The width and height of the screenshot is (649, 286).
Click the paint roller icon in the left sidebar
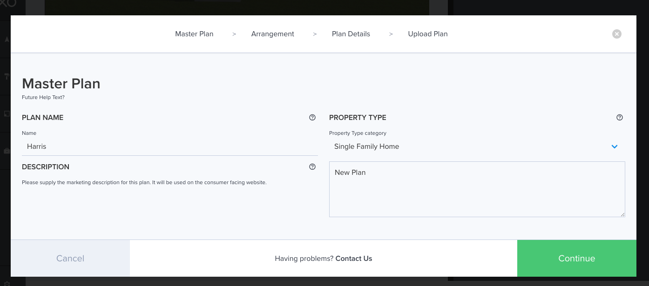pyautogui.click(x=7, y=77)
